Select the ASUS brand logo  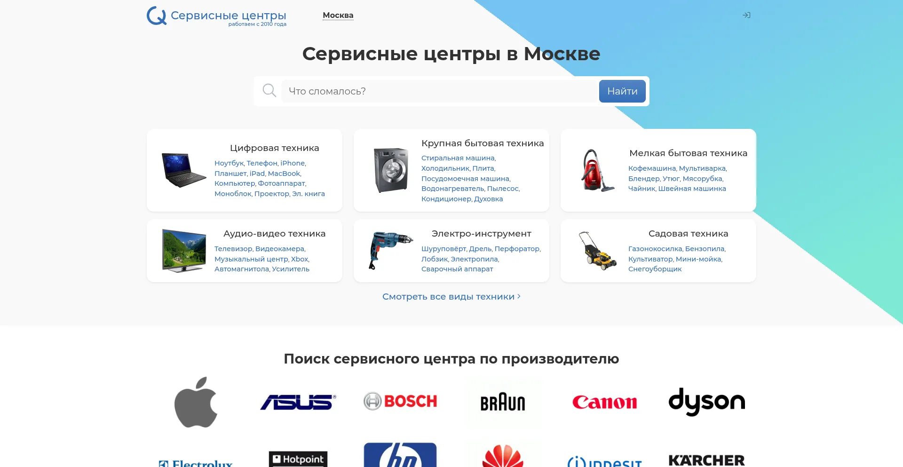coord(298,402)
